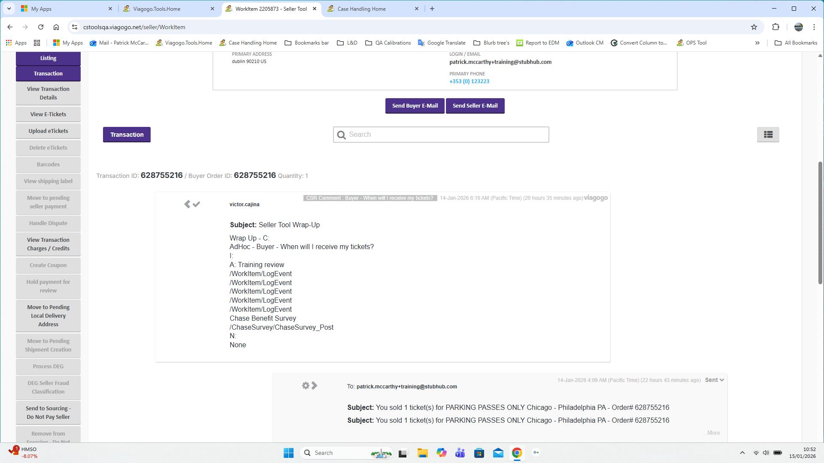Bookmark this page with star icon
Image resolution: width=824 pixels, height=463 pixels.
(754, 27)
